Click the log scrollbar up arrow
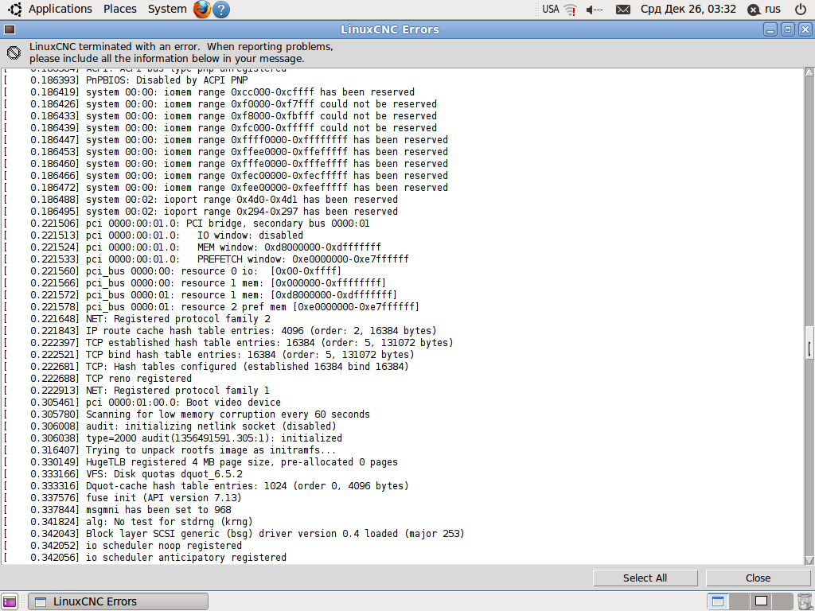The width and height of the screenshot is (815, 611). click(809, 72)
